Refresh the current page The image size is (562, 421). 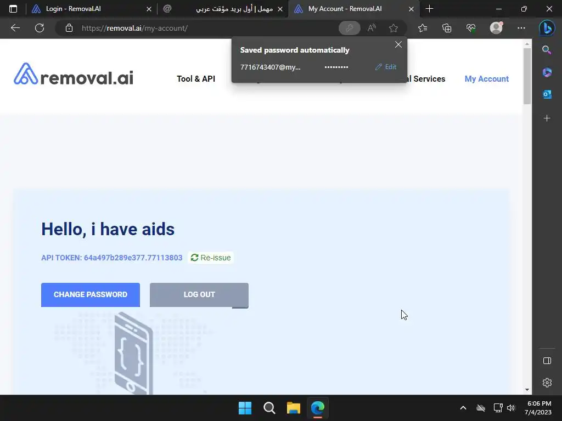(x=40, y=28)
